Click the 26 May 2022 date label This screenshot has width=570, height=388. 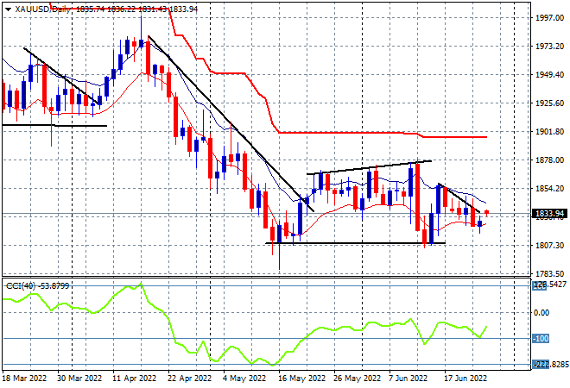(357, 379)
